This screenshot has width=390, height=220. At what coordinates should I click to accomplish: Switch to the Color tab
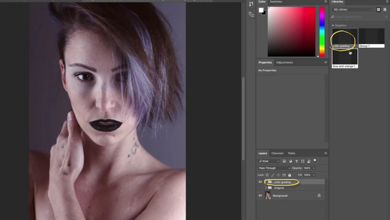tap(262, 2)
